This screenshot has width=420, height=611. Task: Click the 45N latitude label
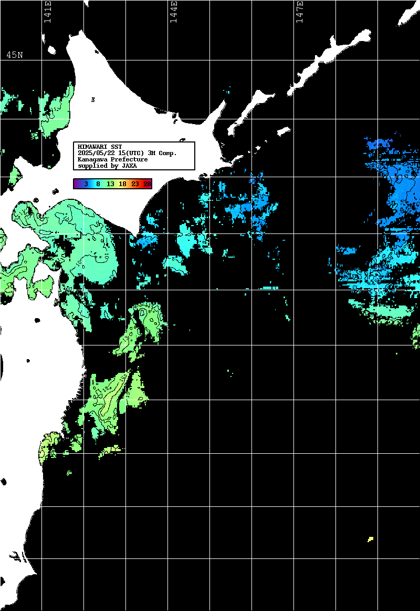(14, 55)
